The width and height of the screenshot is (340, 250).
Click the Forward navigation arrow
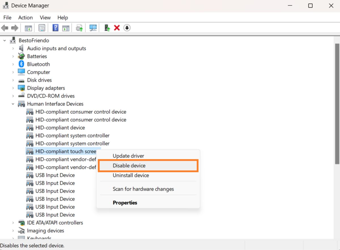(x=14, y=27)
